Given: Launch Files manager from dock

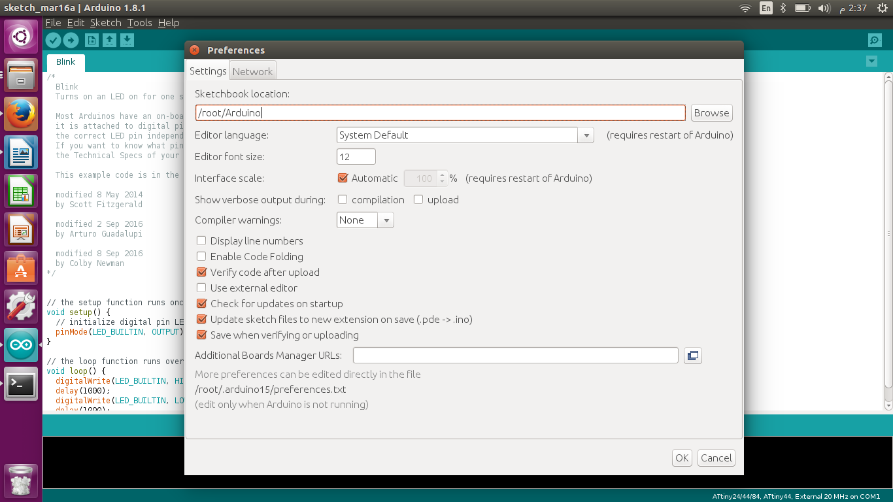Looking at the screenshot, I should tap(21, 75).
